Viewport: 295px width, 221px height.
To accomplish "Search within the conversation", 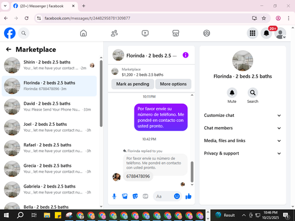I will 253,93.
